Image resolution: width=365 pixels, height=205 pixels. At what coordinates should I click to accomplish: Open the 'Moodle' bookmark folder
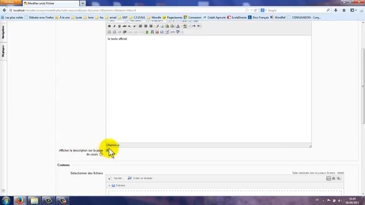pyautogui.click(x=154, y=18)
